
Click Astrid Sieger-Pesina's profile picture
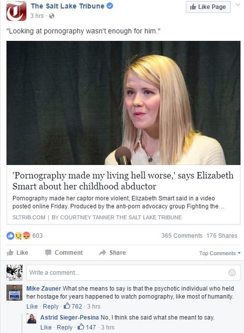point(31,319)
